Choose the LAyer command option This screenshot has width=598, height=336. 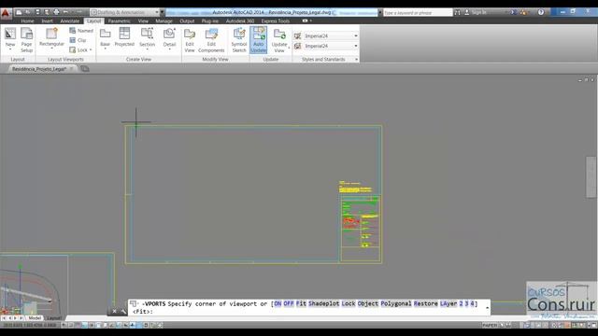coord(448,303)
